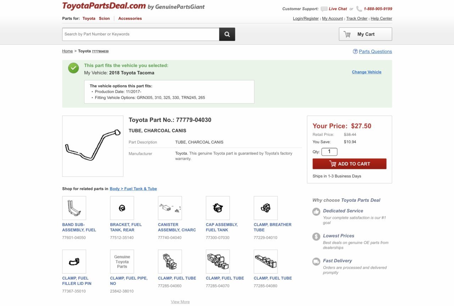Click the Parts Questions help icon
This screenshot has width=454, height=306.
pos(355,51)
